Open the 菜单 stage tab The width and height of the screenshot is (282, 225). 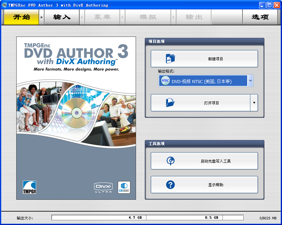pyautogui.click(x=102, y=17)
